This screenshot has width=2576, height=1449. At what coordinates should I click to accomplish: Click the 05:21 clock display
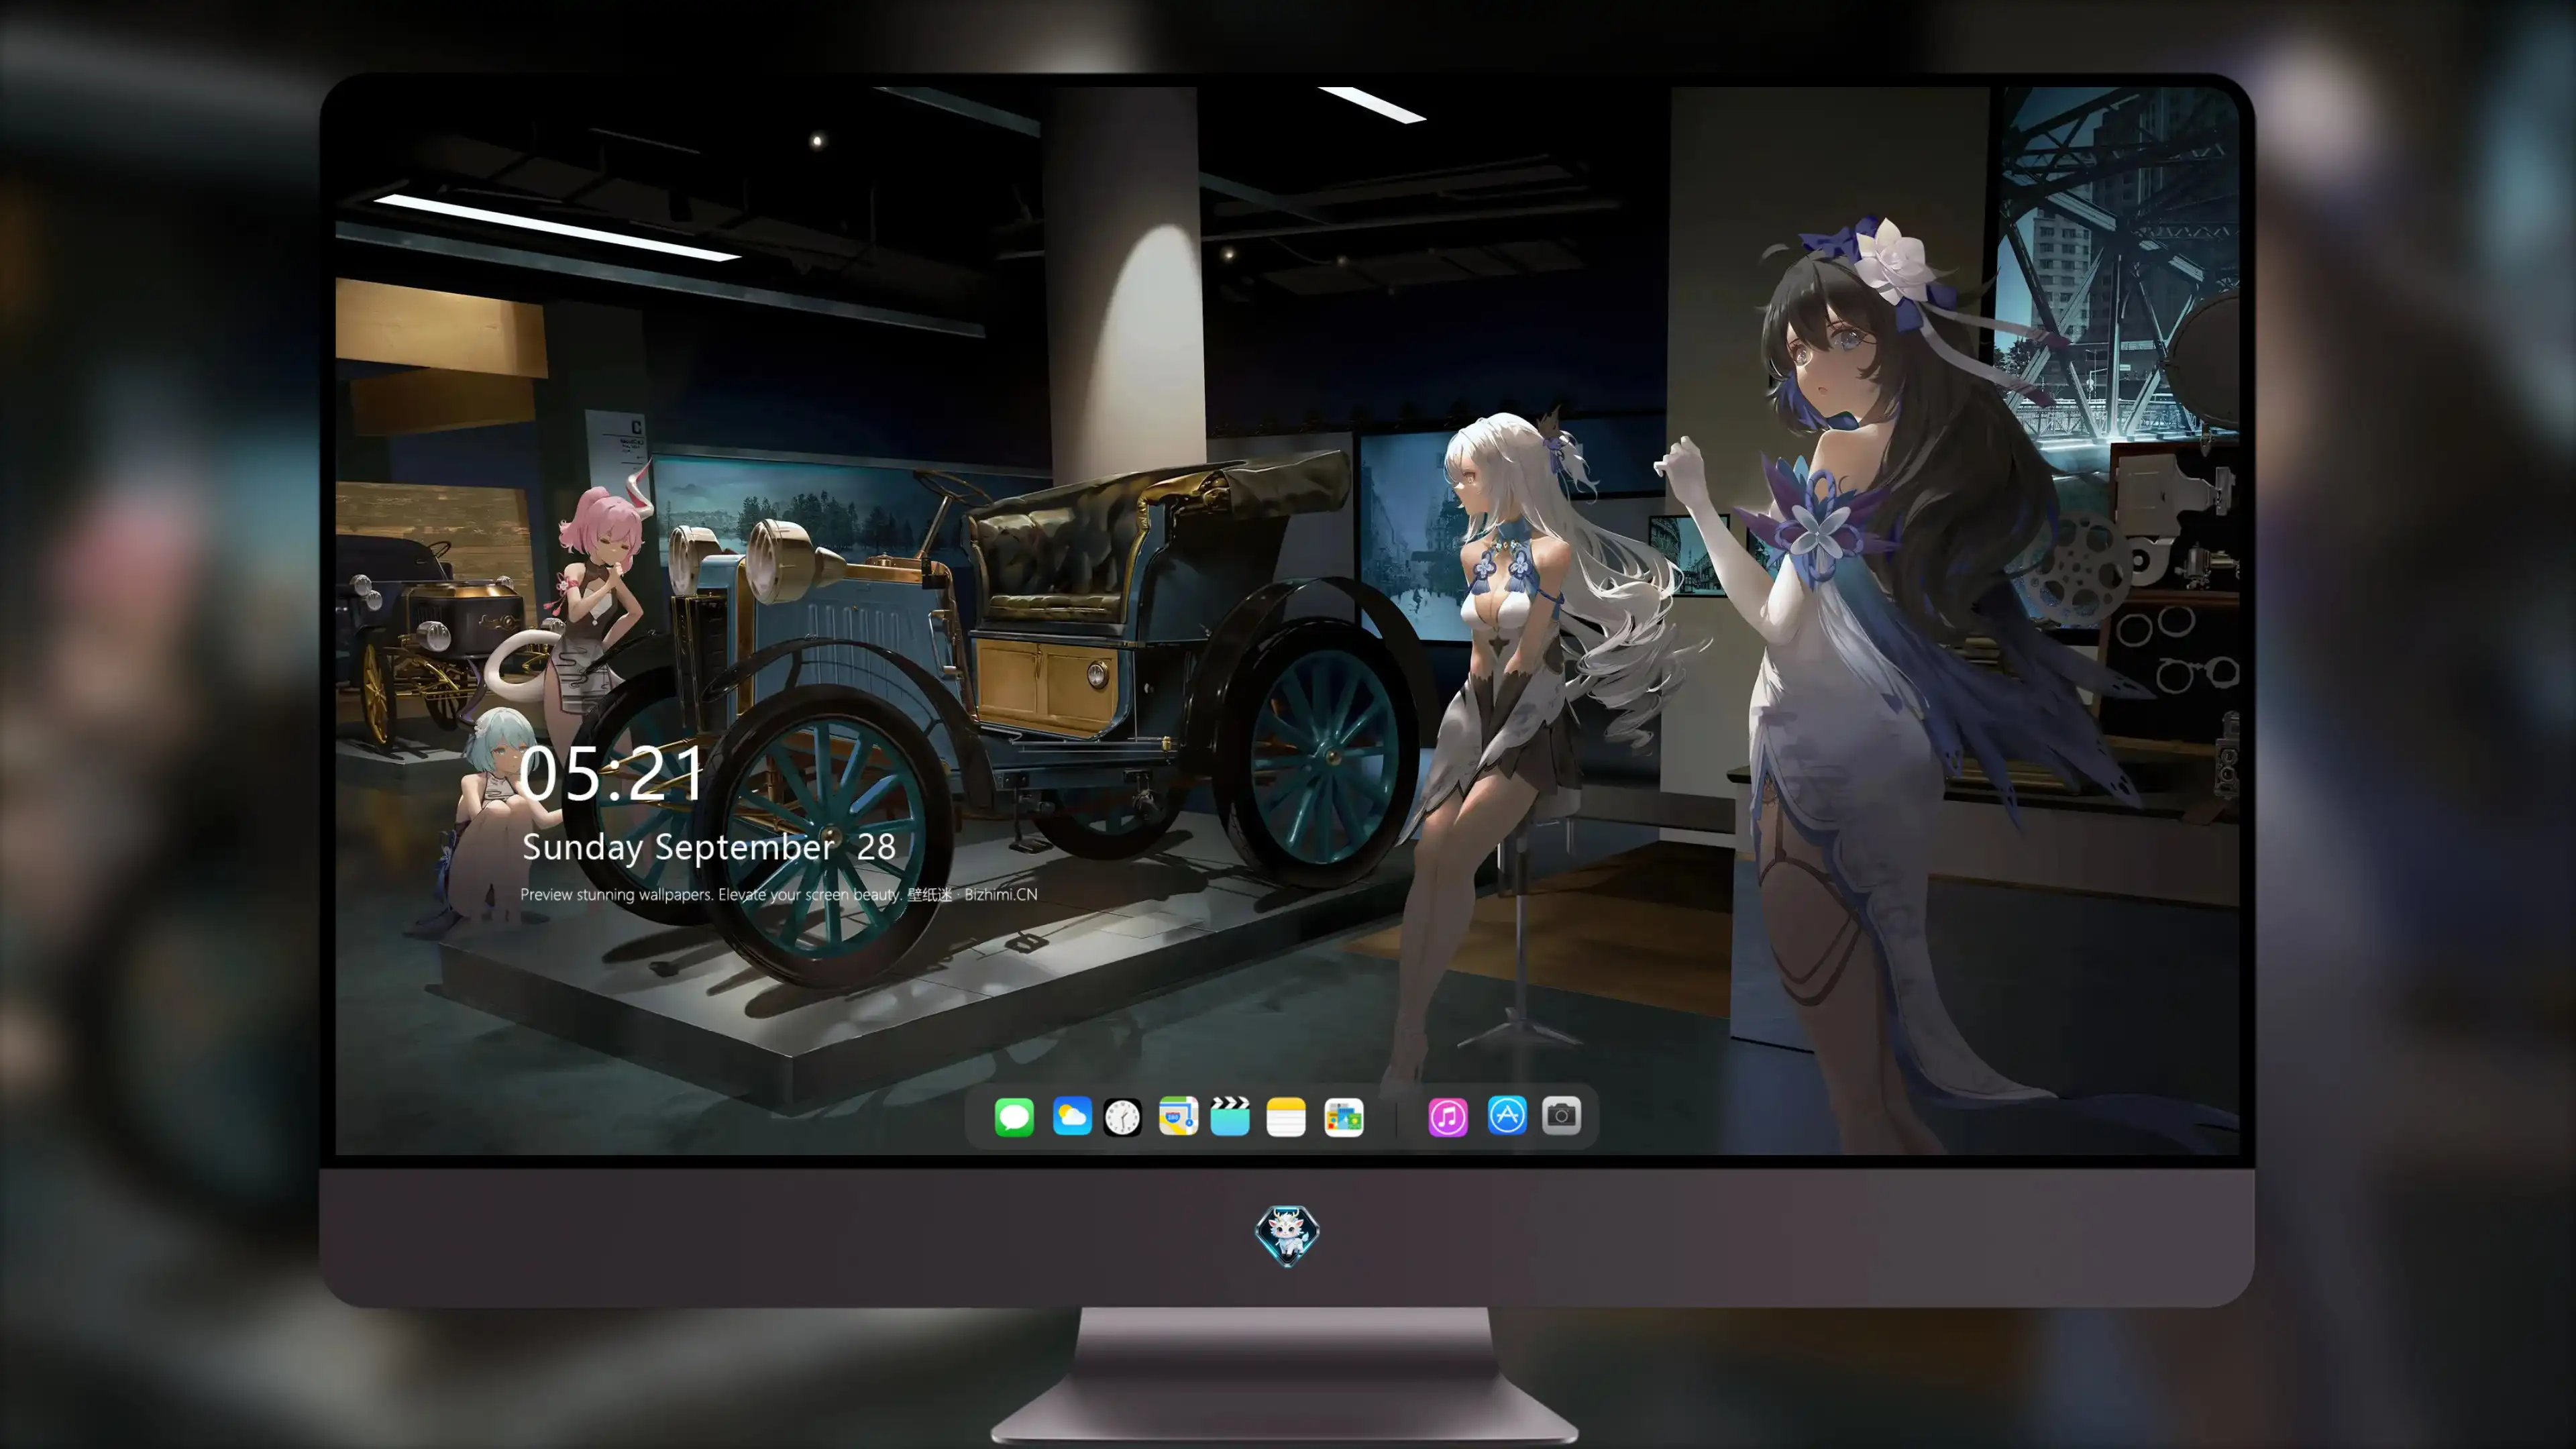point(612,773)
